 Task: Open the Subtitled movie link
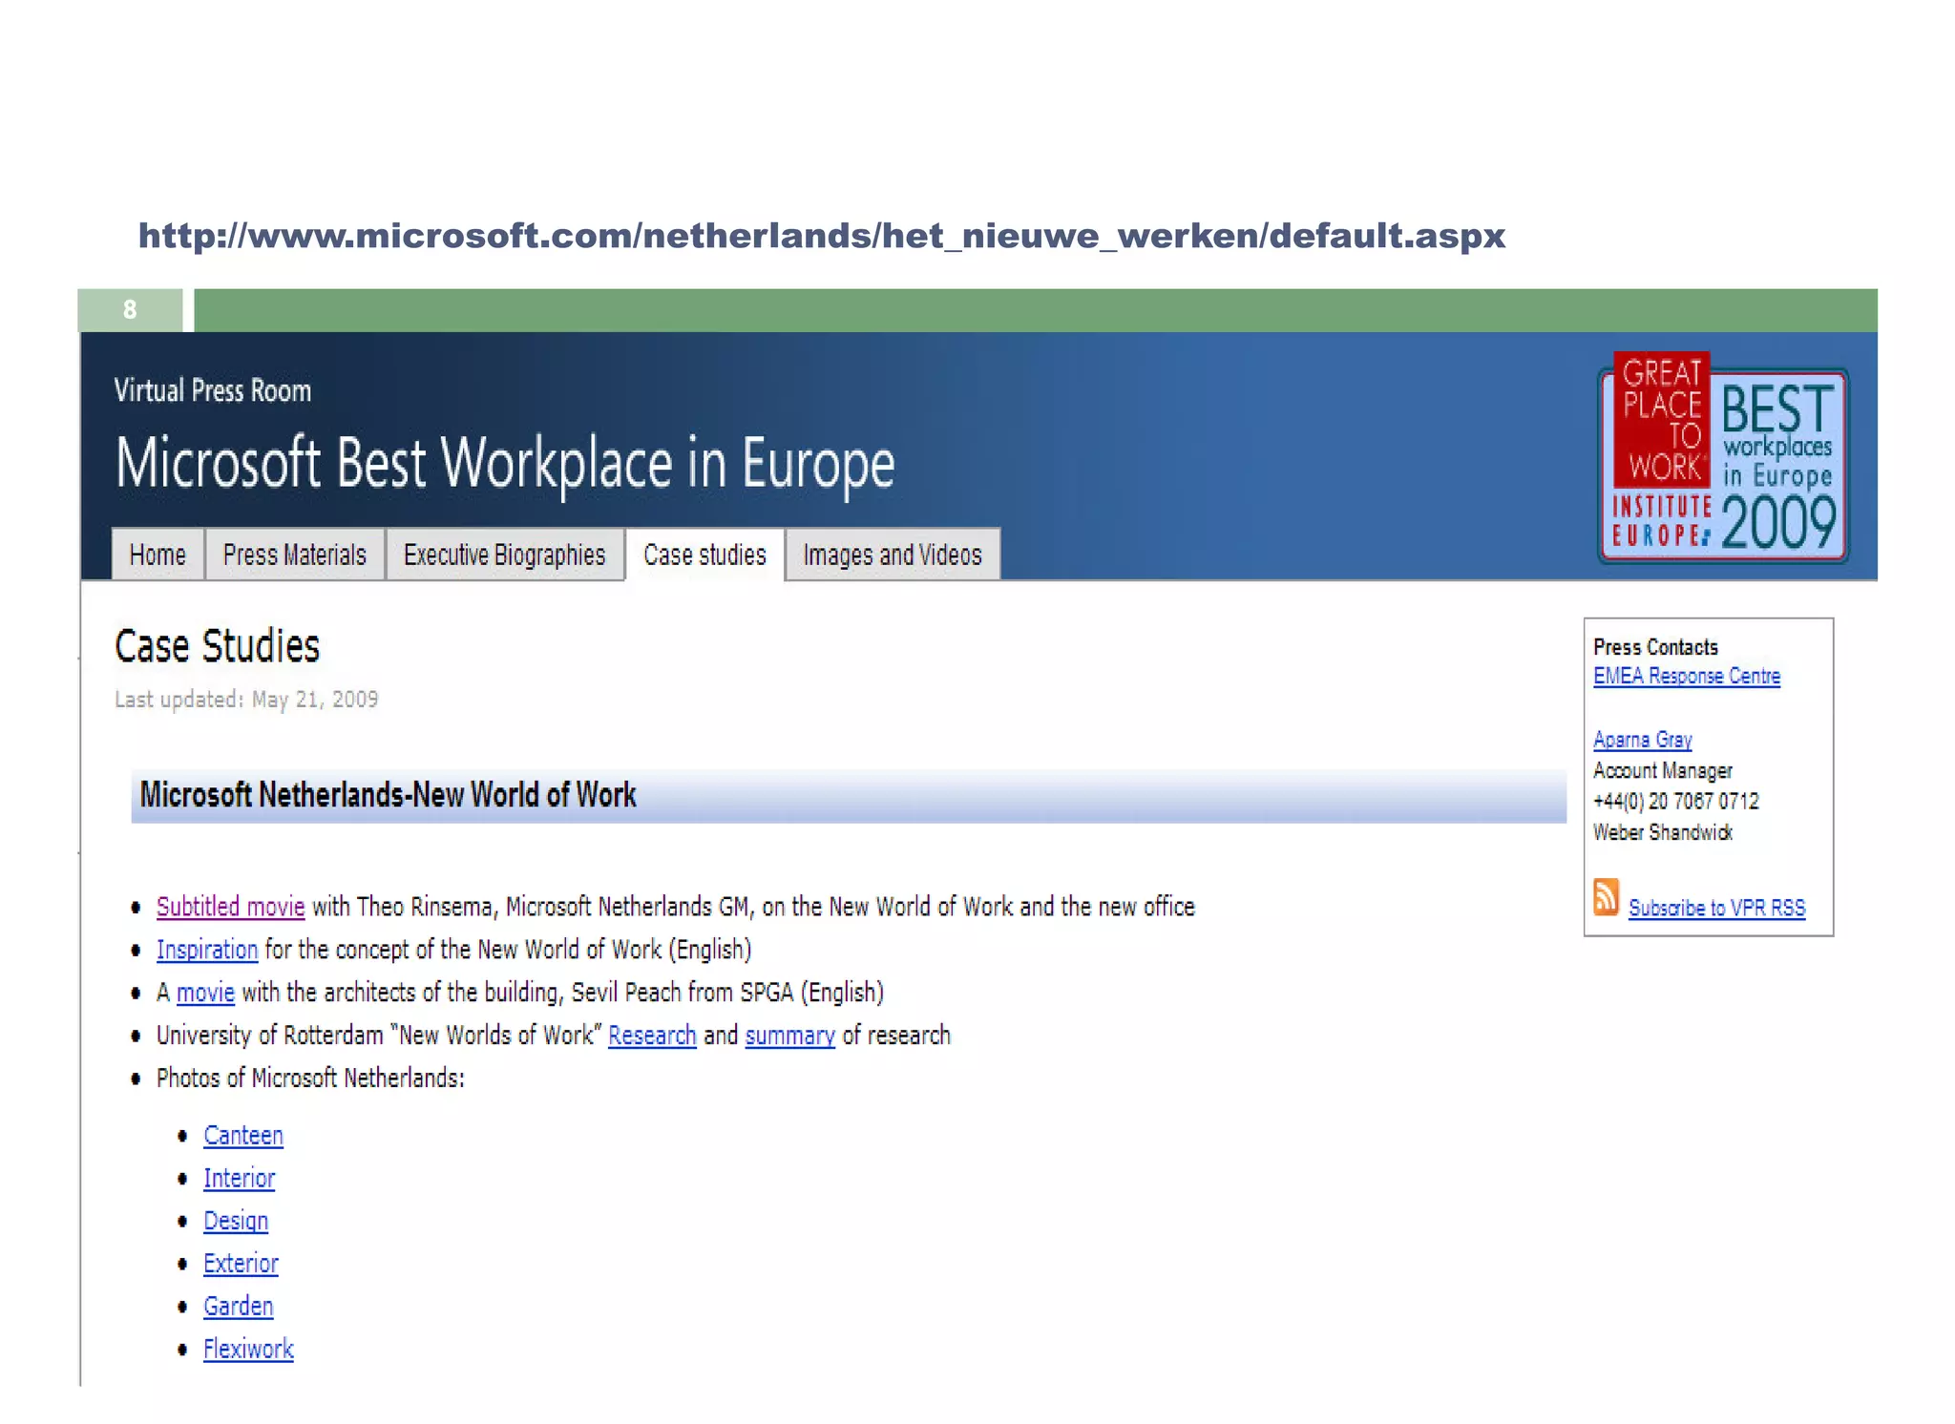click(230, 907)
